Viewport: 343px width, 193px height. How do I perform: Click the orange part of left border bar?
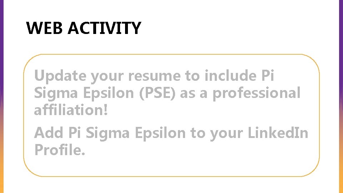click(2, 171)
